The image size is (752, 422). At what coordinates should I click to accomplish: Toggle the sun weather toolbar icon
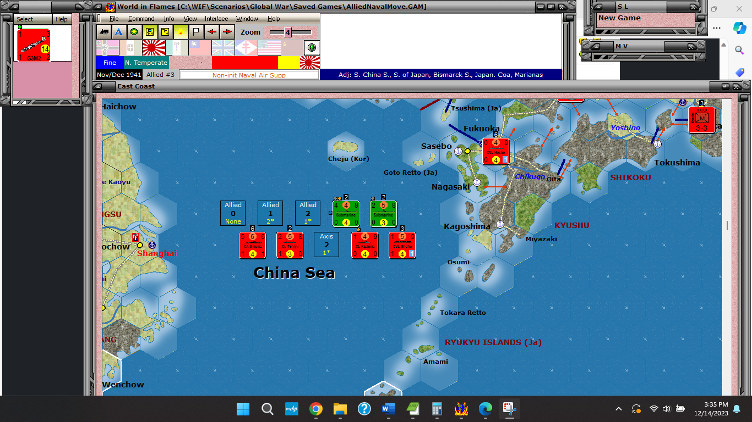(180, 32)
